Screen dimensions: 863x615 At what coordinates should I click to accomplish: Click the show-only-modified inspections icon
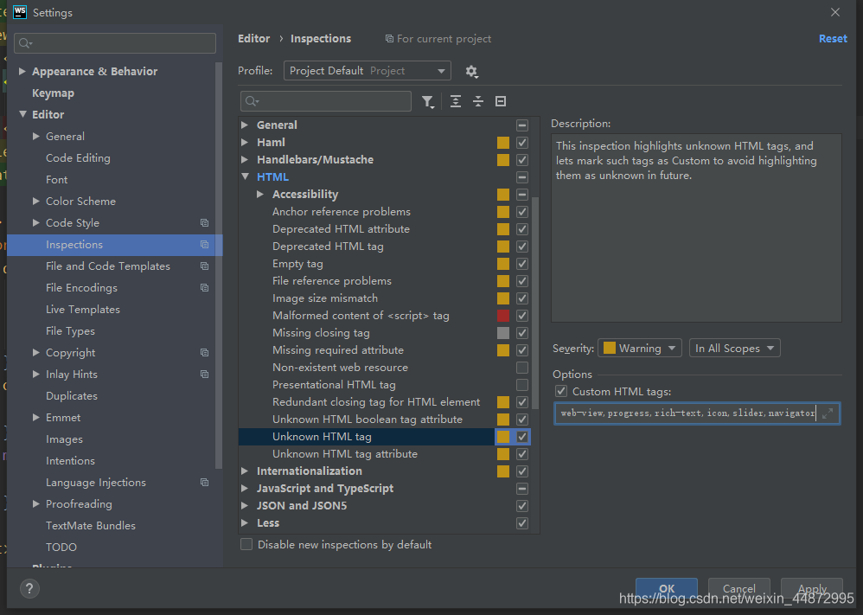click(501, 101)
